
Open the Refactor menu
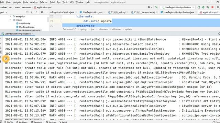point(44,2)
